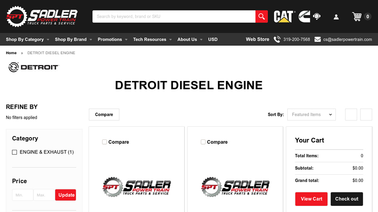Switch to the first blank view-mode button

point(351,114)
